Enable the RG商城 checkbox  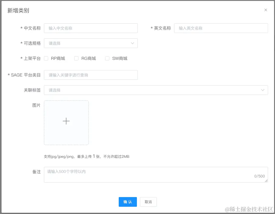pyautogui.click(x=76, y=58)
